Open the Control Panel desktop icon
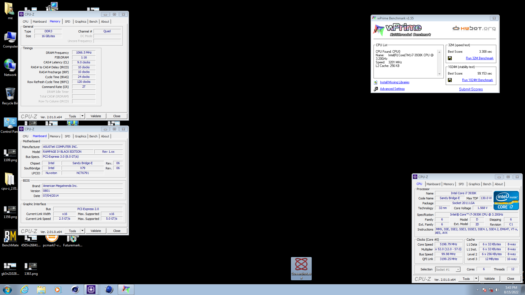525x295 pixels. pos(10,125)
